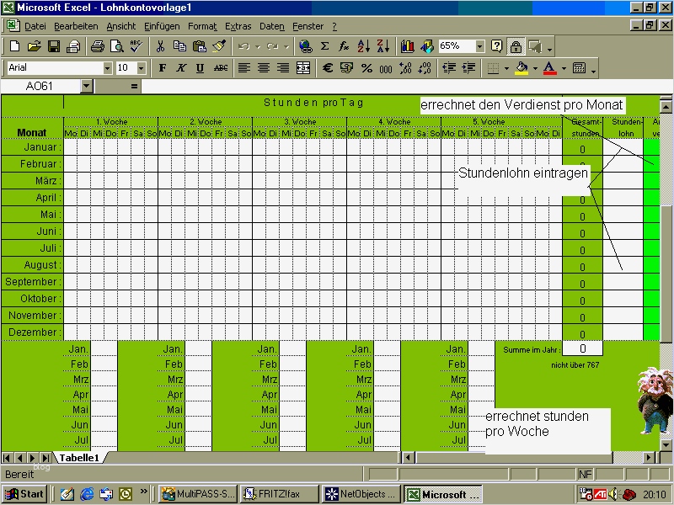Click the vertical scrollbar down arrow

tap(666, 445)
